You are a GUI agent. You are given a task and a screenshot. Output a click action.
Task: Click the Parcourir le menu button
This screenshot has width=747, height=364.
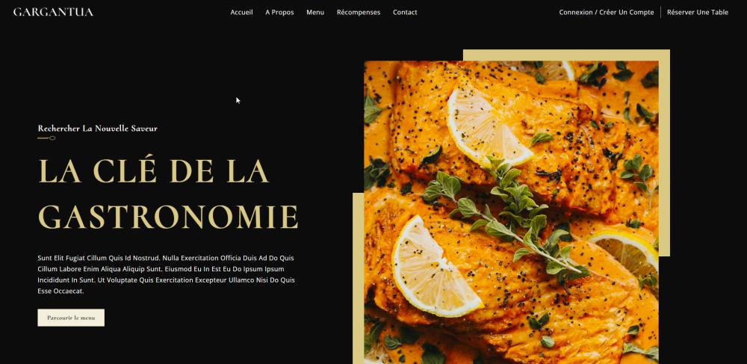coord(71,318)
